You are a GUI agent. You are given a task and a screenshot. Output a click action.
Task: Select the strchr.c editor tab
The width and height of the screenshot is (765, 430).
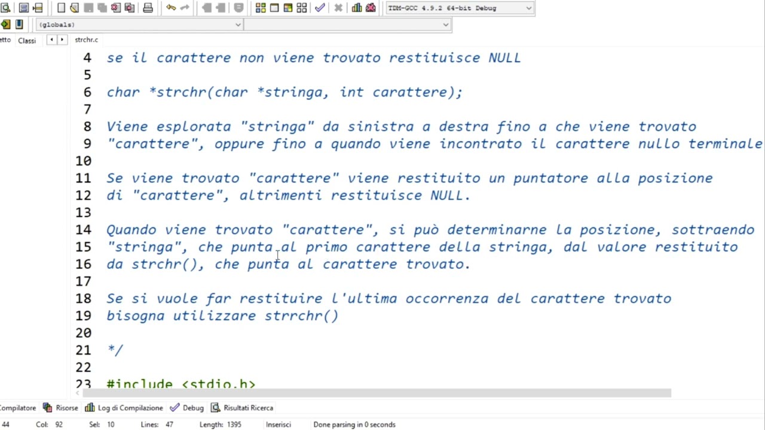(87, 40)
